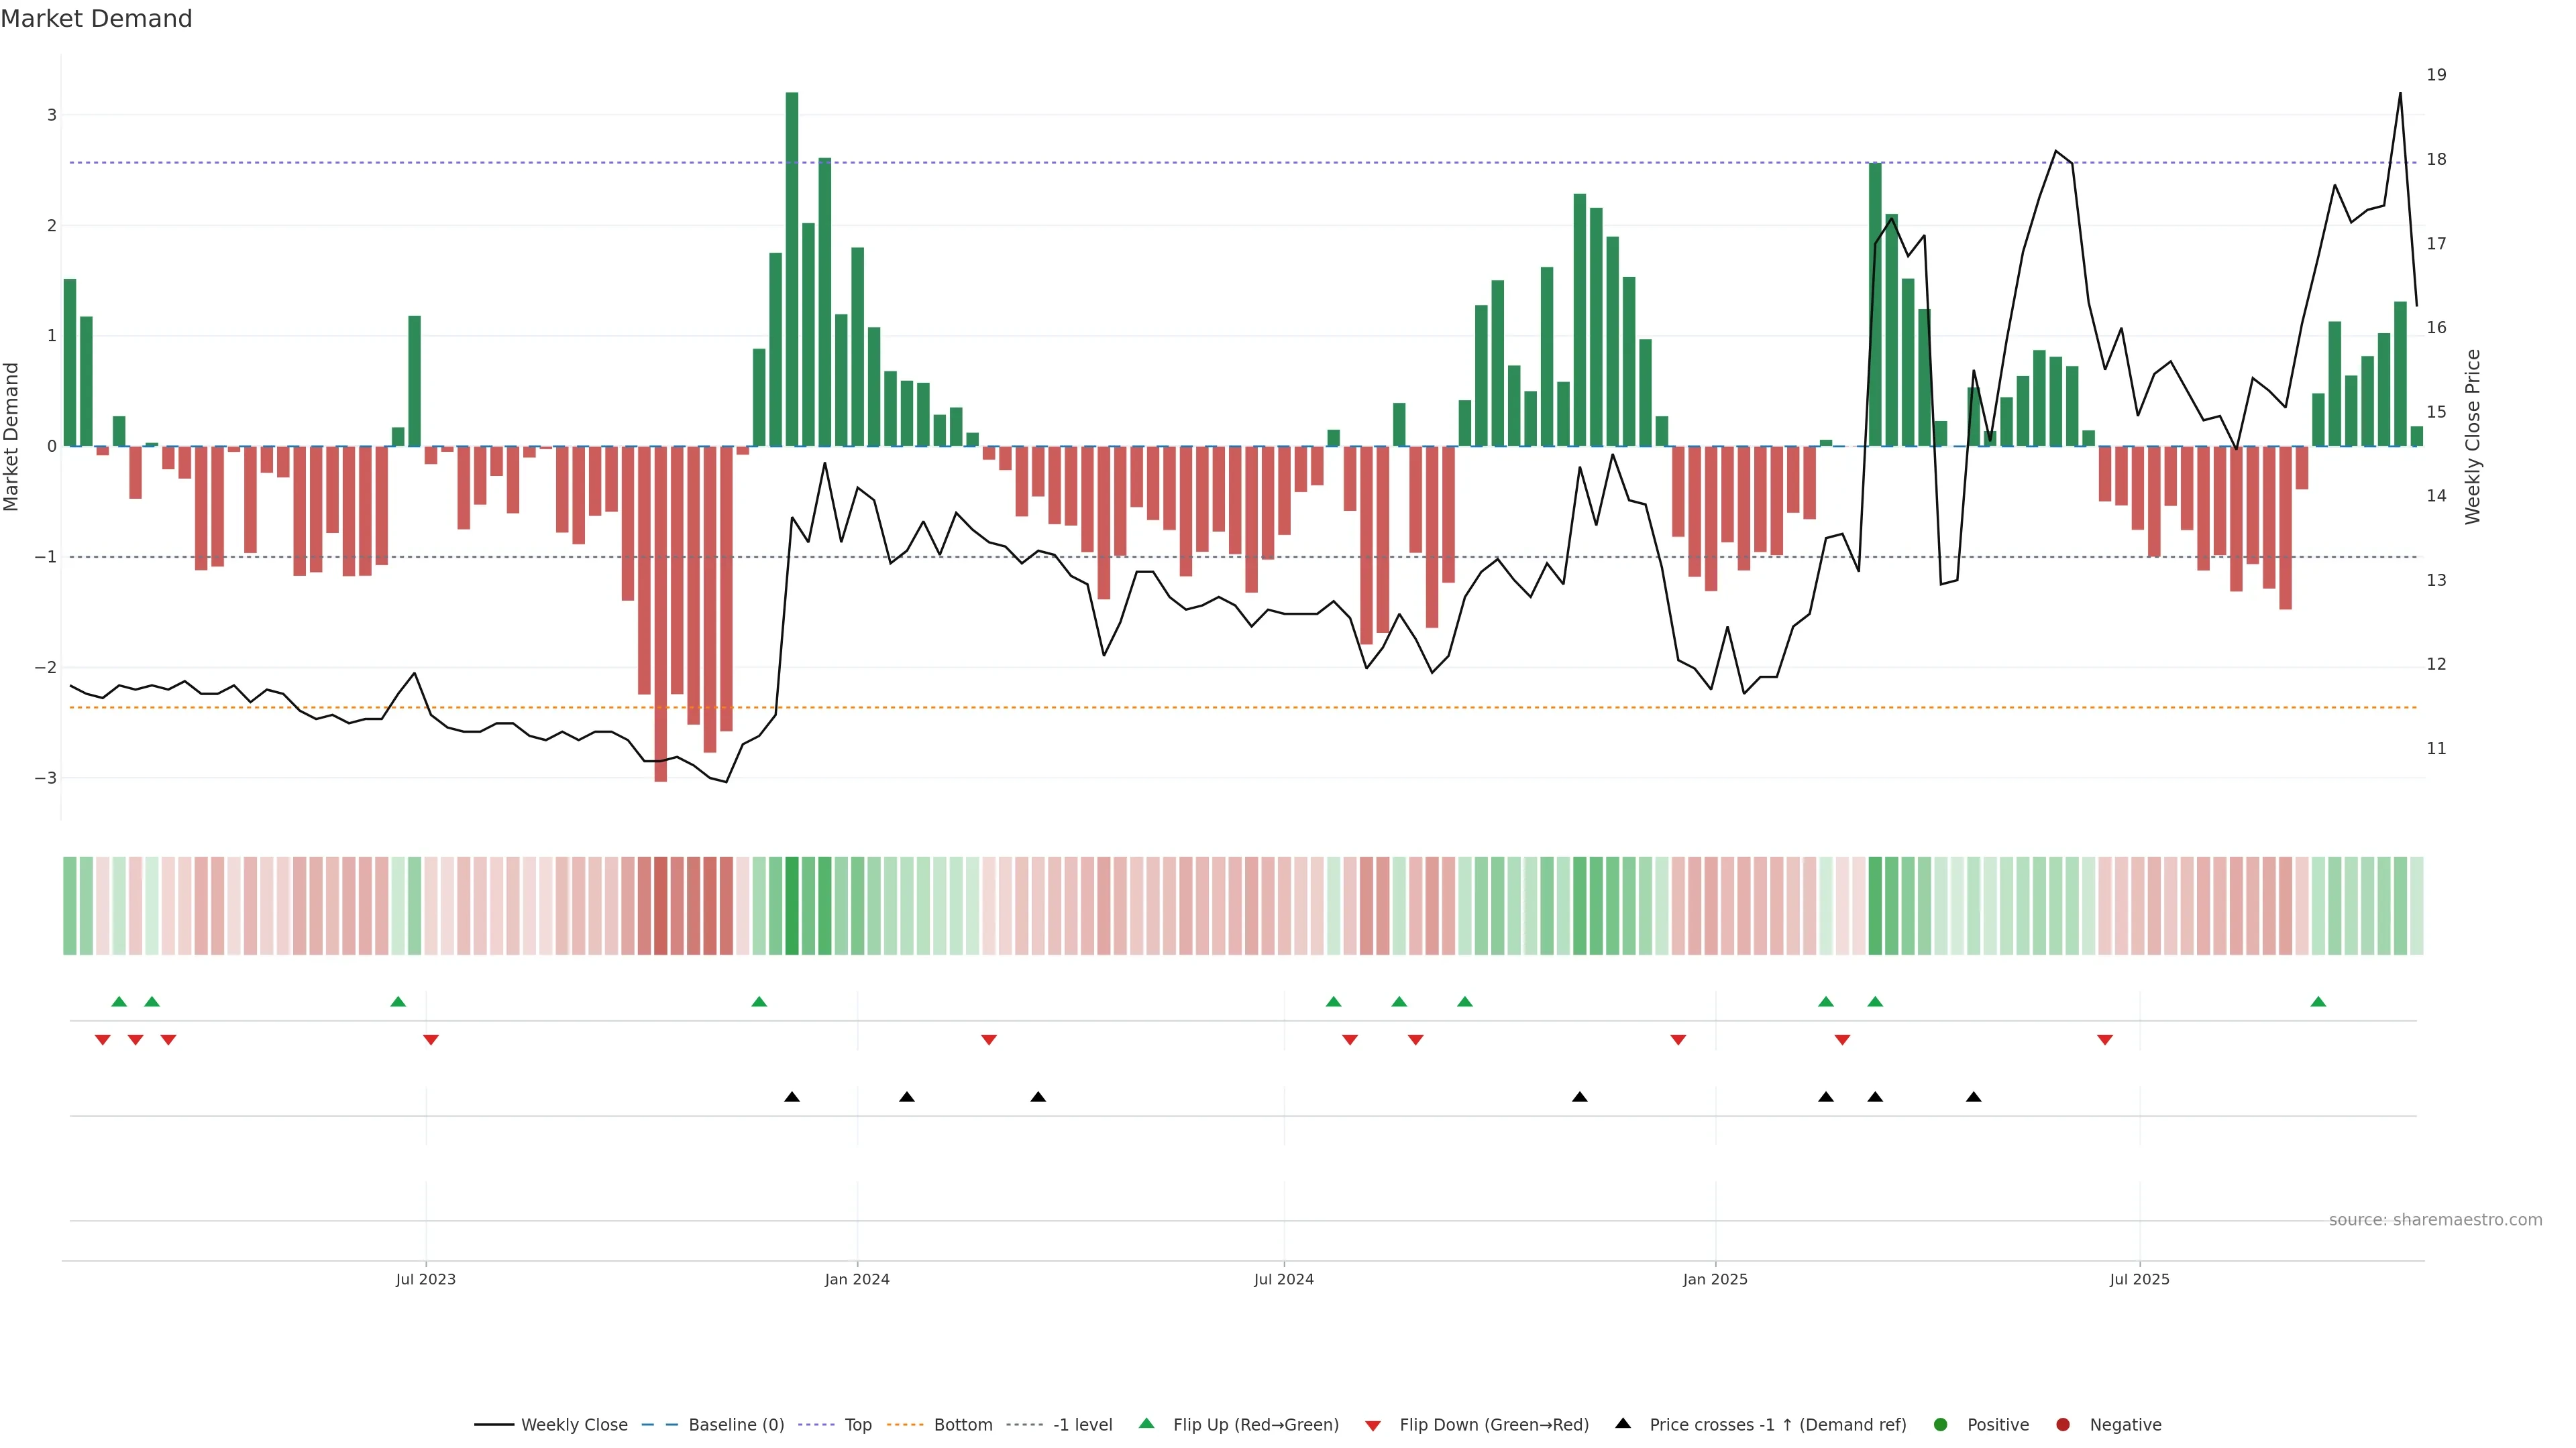Click the dashed Baseline (0) legend marker
2576x1448 pixels.
coord(659,1424)
